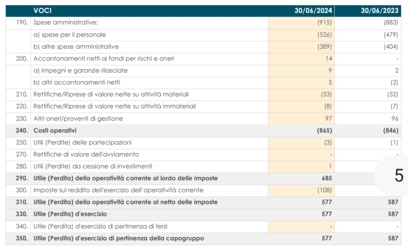Image resolution: width=408 pixels, height=250 pixels.
Task: Select the (108) income tax value
Action: point(325,190)
